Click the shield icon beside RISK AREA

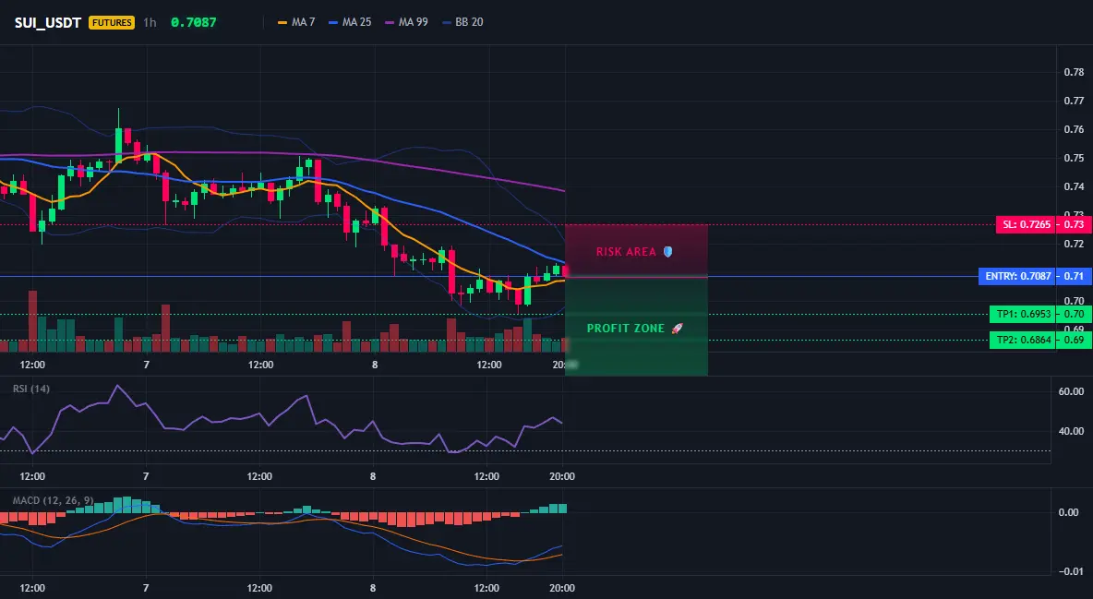667,252
